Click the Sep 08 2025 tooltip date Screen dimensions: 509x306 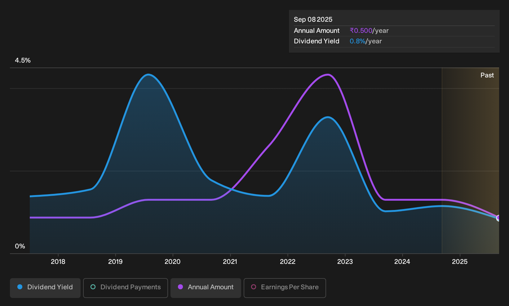click(x=313, y=20)
